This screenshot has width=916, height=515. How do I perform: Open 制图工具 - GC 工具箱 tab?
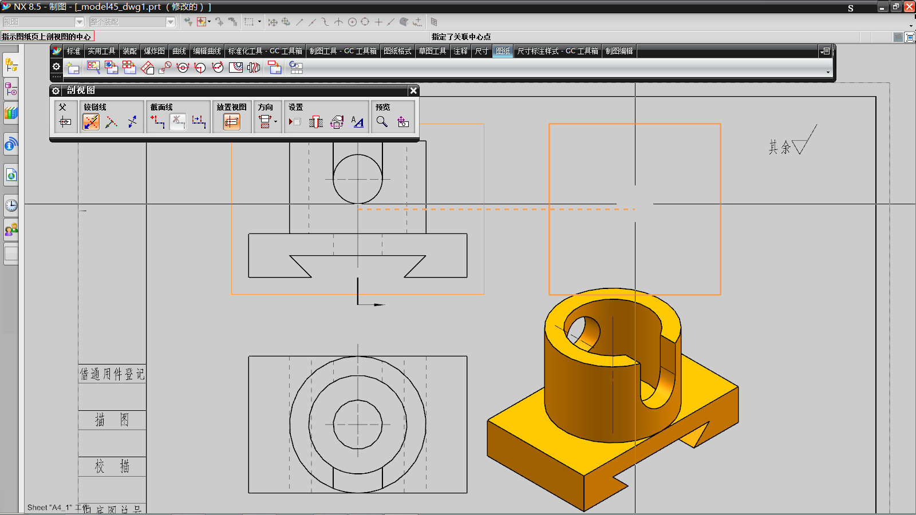[343, 51]
